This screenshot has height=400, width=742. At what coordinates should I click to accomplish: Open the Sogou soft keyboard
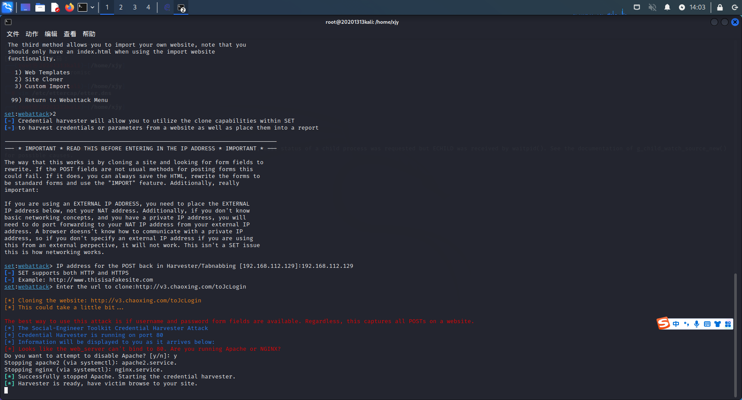pyautogui.click(x=707, y=324)
